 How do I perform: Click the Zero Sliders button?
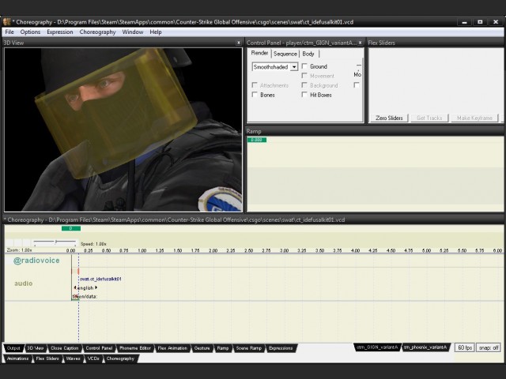point(389,118)
